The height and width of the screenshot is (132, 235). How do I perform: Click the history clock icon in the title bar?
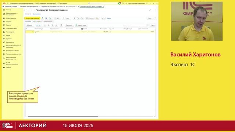coord(123,3)
